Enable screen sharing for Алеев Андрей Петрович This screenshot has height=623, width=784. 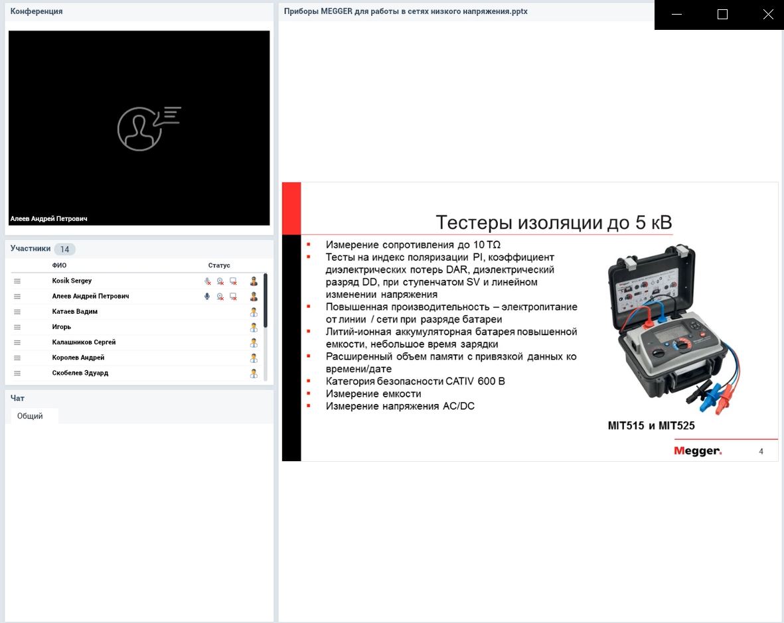point(232,296)
